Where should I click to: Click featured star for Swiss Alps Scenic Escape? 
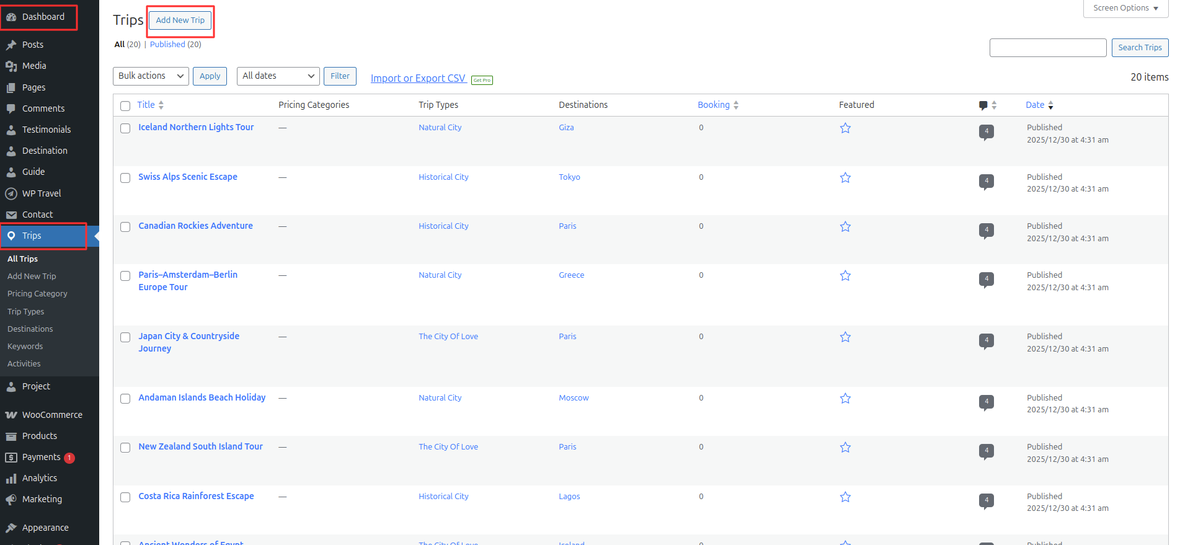[845, 178]
